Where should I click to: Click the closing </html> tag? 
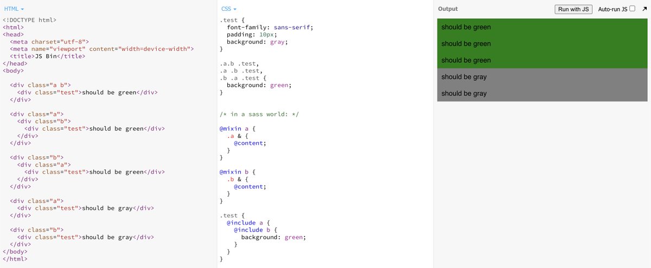[x=15, y=259]
